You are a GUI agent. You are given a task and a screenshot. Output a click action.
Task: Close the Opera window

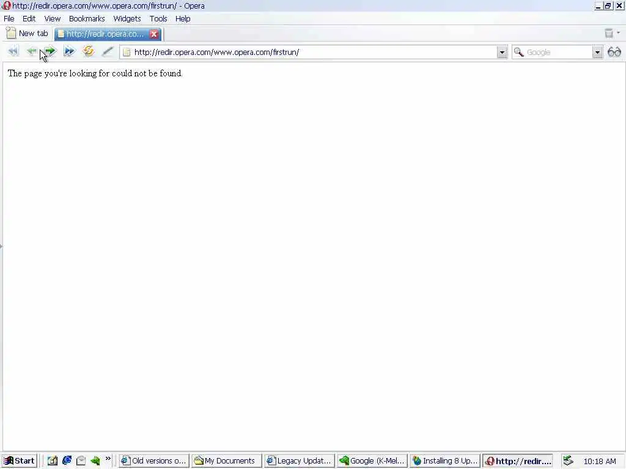coord(619,6)
